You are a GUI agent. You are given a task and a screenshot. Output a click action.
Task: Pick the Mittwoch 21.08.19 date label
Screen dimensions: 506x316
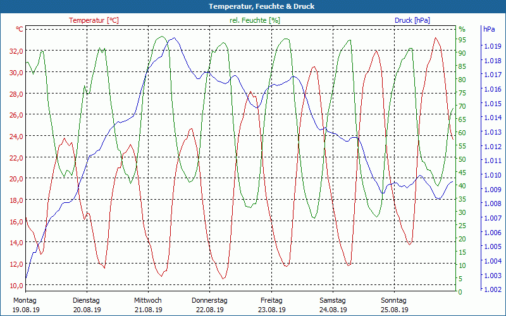coord(148,305)
